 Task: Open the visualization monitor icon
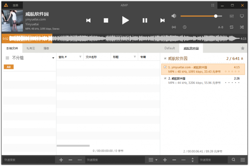pyautogui.click(x=242, y=16)
